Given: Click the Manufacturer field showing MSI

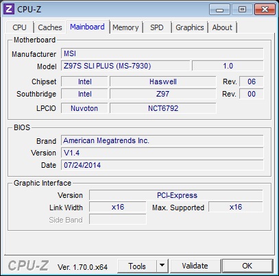Looking at the screenshot, I should pos(162,53).
